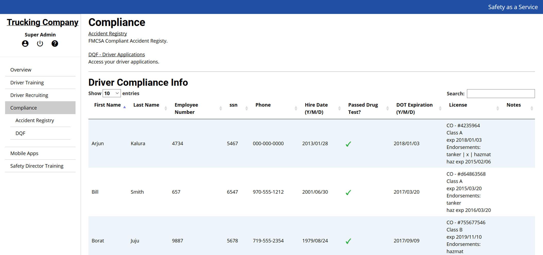
Task: Open Accident Registry sidebar sub-item
Action: [x=40, y=120]
